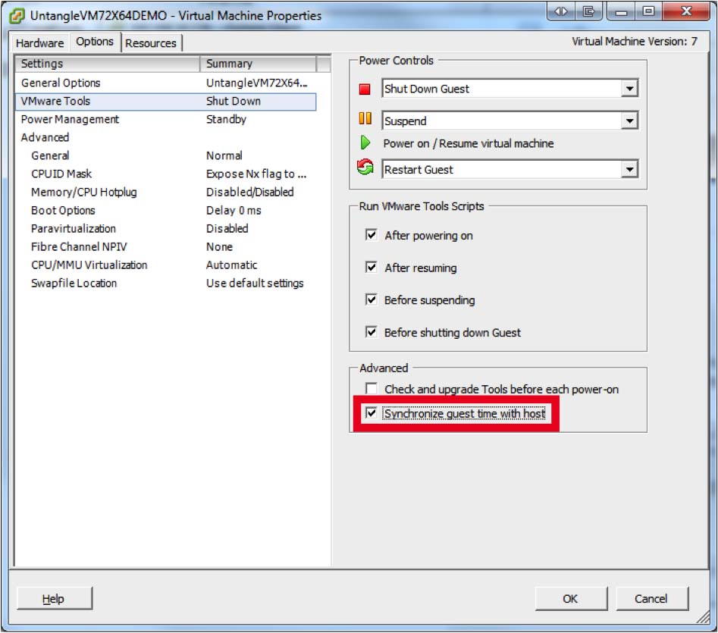The height and width of the screenshot is (633, 718).
Task: Click the Help button
Action: point(54,599)
